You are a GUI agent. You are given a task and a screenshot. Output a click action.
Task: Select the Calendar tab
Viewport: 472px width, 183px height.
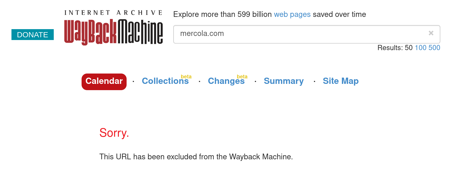104,81
